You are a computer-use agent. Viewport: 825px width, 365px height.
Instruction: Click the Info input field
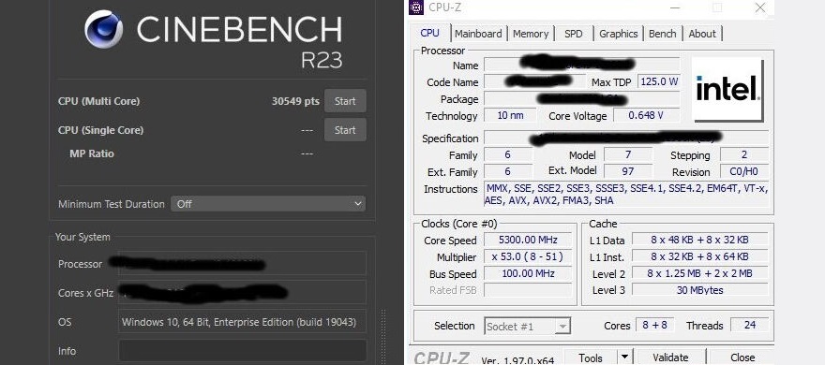coord(242,351)
